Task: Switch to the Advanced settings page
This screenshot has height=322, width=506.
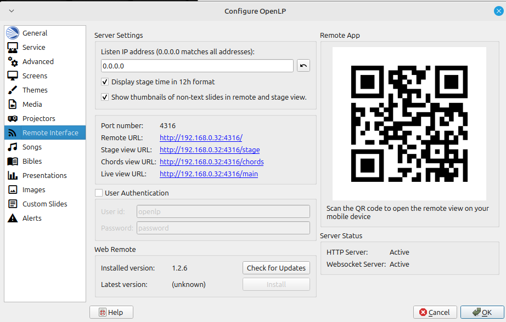Action: [38, 61]
